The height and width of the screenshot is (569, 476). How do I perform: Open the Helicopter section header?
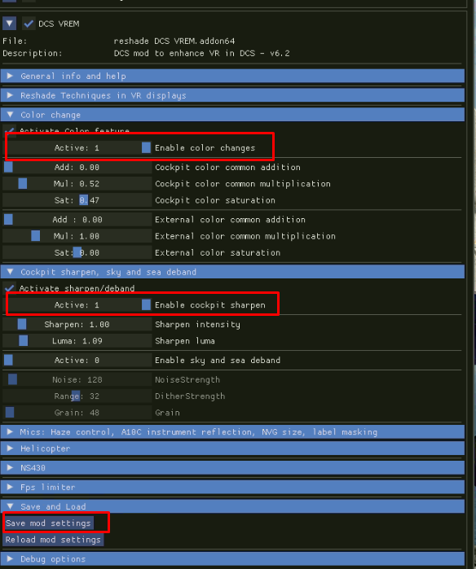click(232, 449)
